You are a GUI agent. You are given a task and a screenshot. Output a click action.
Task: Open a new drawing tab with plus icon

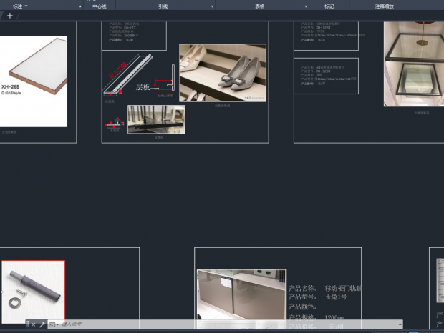[10, 16]
